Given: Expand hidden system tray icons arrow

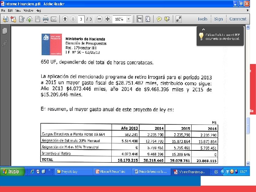Looking at the screenshot, I should click(x=223, y=172).
